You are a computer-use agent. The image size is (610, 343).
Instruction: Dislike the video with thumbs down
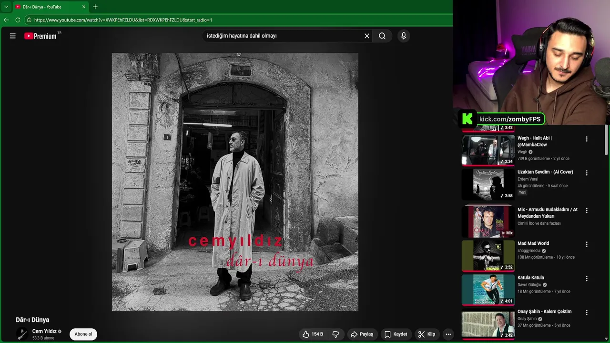[x=335, y=334]
